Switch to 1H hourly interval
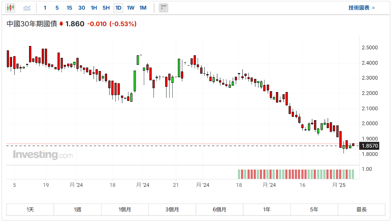Image resolution: width=392 pixels, height=223 pixels. tap(94, 8)
